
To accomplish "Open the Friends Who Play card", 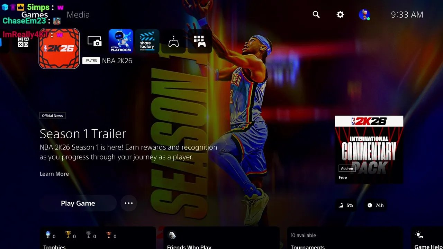I will click(221, 238).
